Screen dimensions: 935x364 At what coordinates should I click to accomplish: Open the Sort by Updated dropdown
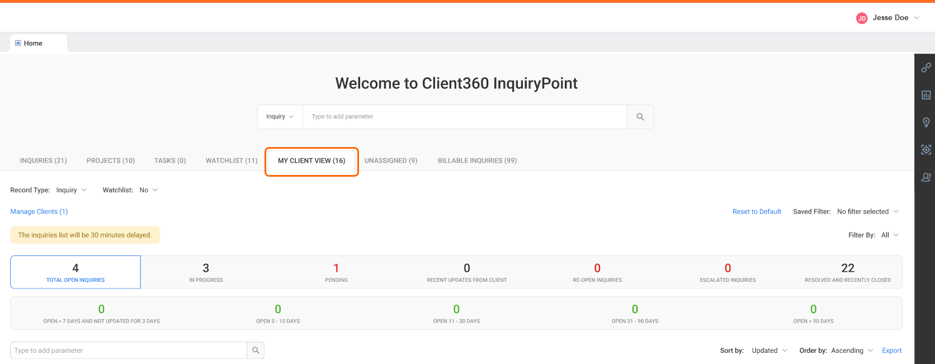(769, 351)
